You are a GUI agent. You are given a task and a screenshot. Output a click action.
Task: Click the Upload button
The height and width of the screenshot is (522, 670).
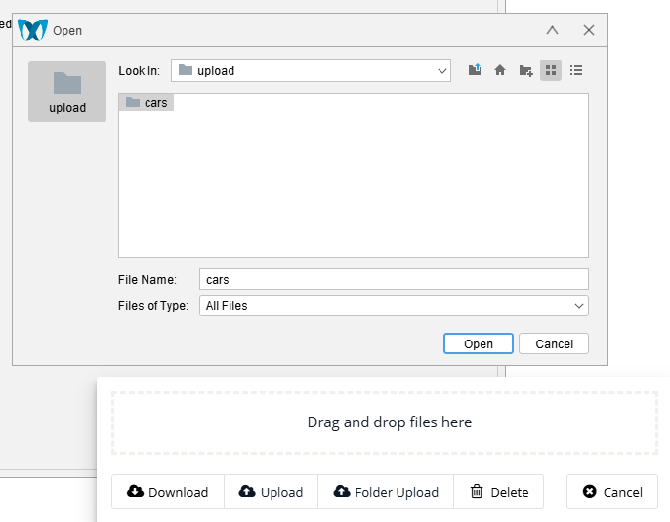[x=272, y=492]
